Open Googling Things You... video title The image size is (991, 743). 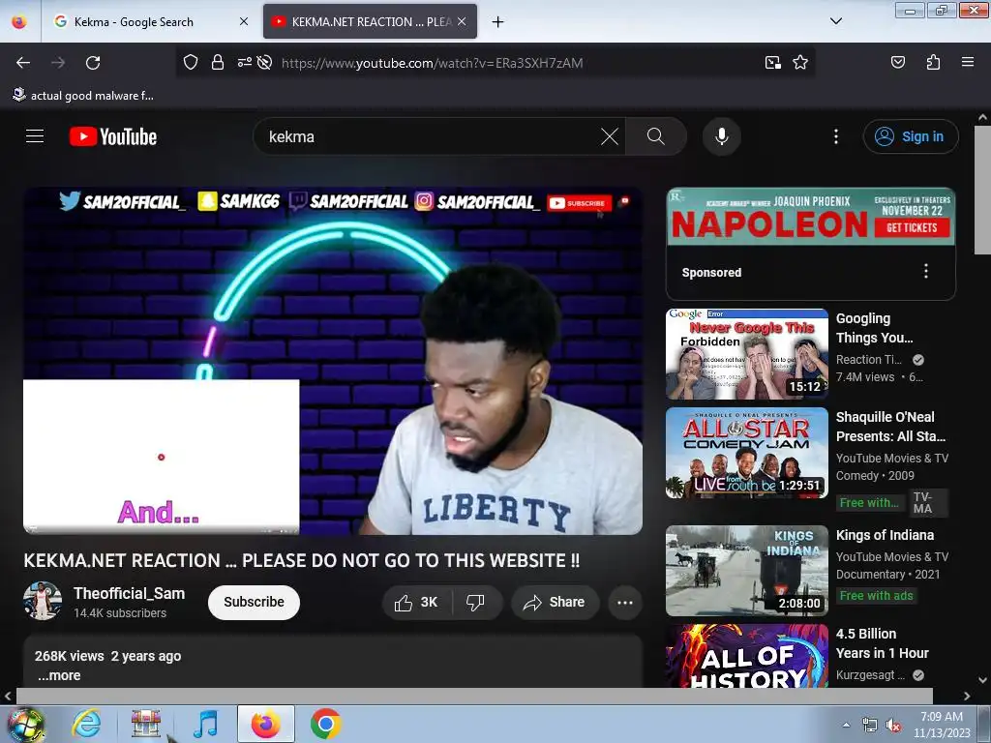tap(874, 328)
